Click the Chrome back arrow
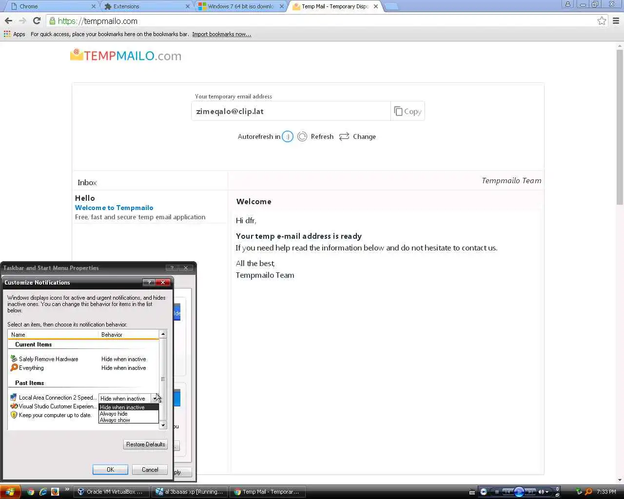Screen dimensions: 624x499 coord(8,21)
